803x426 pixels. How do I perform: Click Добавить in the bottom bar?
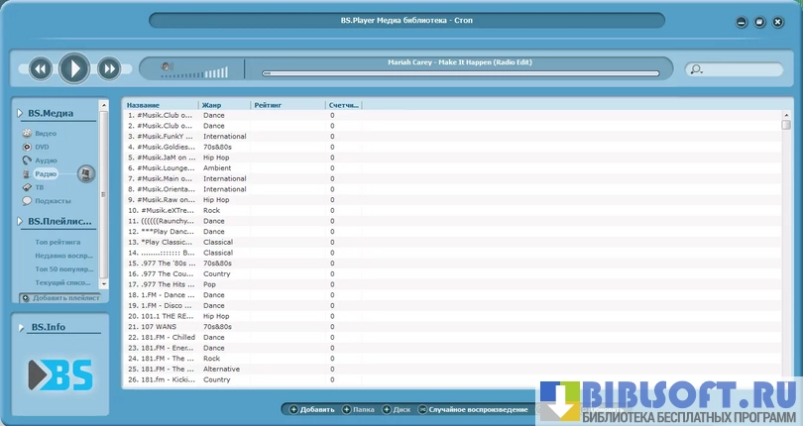coord(311,409)
